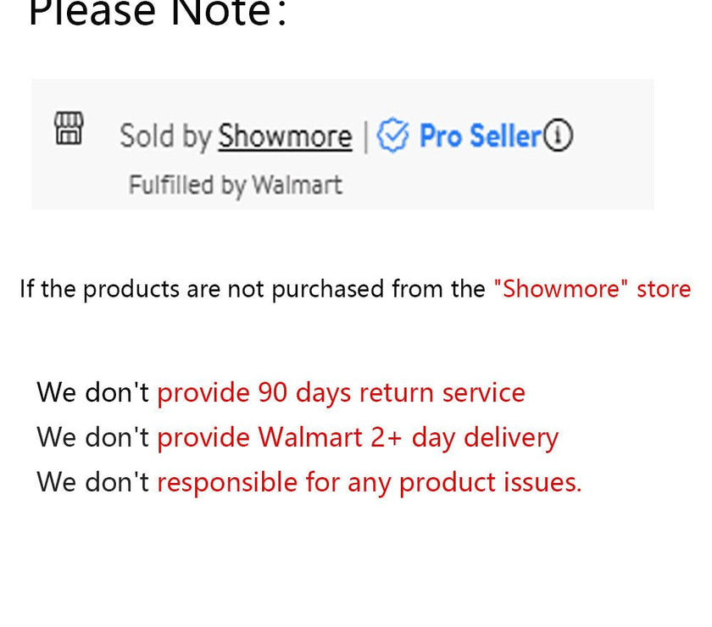712x627 pixels.
Task: Open the underlined Showmore seller link
Action: click(285, 136)
